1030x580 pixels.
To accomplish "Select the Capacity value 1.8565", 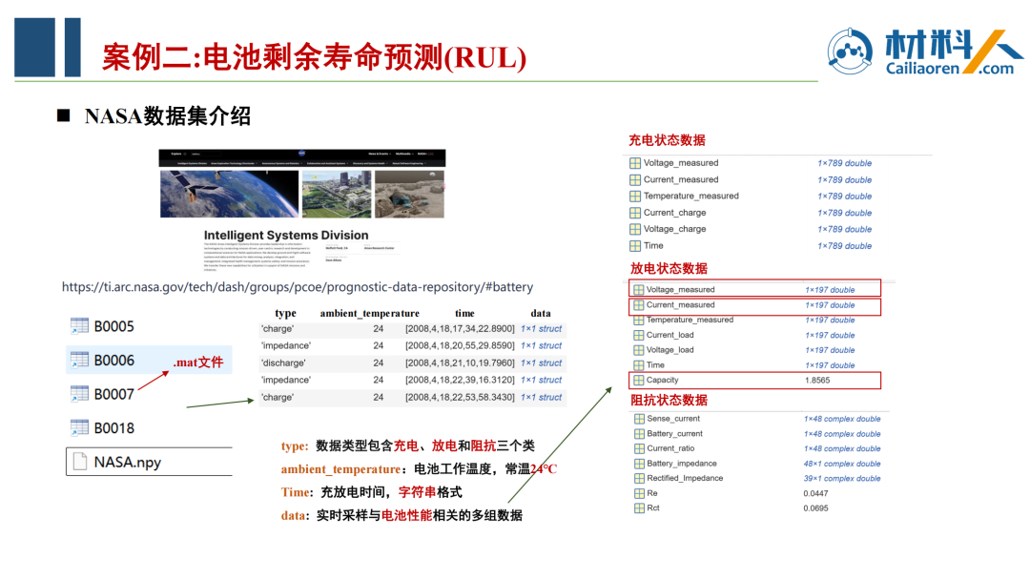I will (x=818, y=380).
